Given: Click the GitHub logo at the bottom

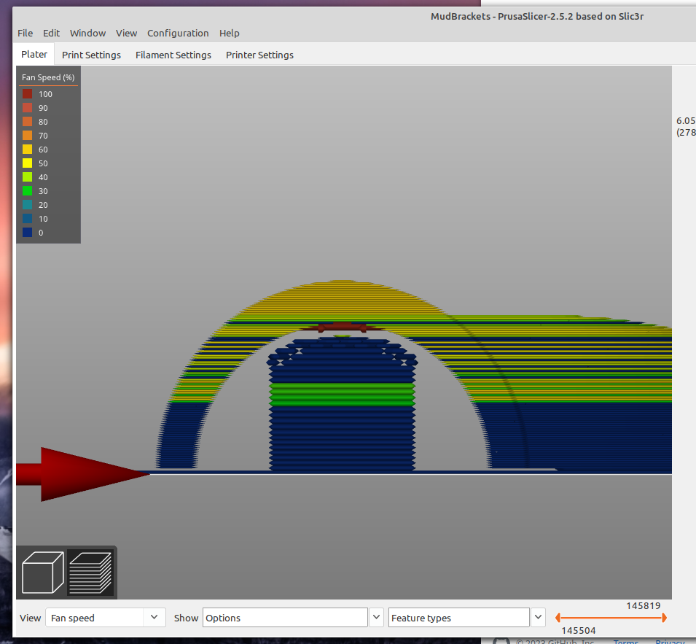Looking at the screenshot, I should pyautogui.click(x=500, y=641).
